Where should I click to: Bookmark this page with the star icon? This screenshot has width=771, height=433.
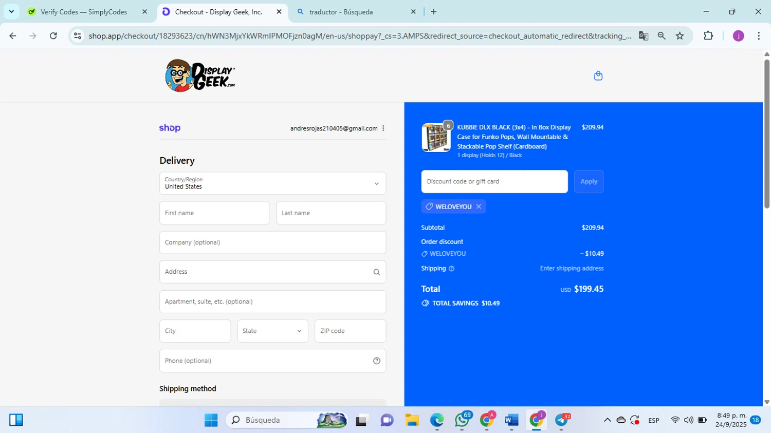pos(680,36)
